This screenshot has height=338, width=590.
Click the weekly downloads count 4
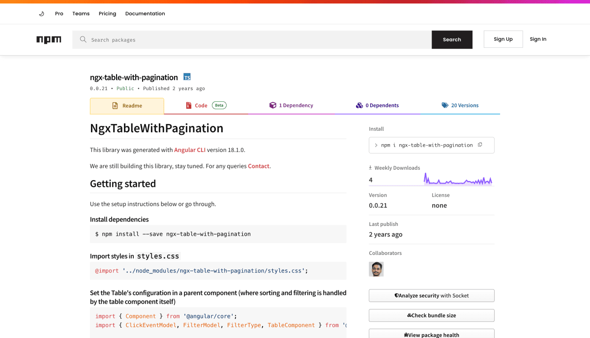click(x=371, y=180)
